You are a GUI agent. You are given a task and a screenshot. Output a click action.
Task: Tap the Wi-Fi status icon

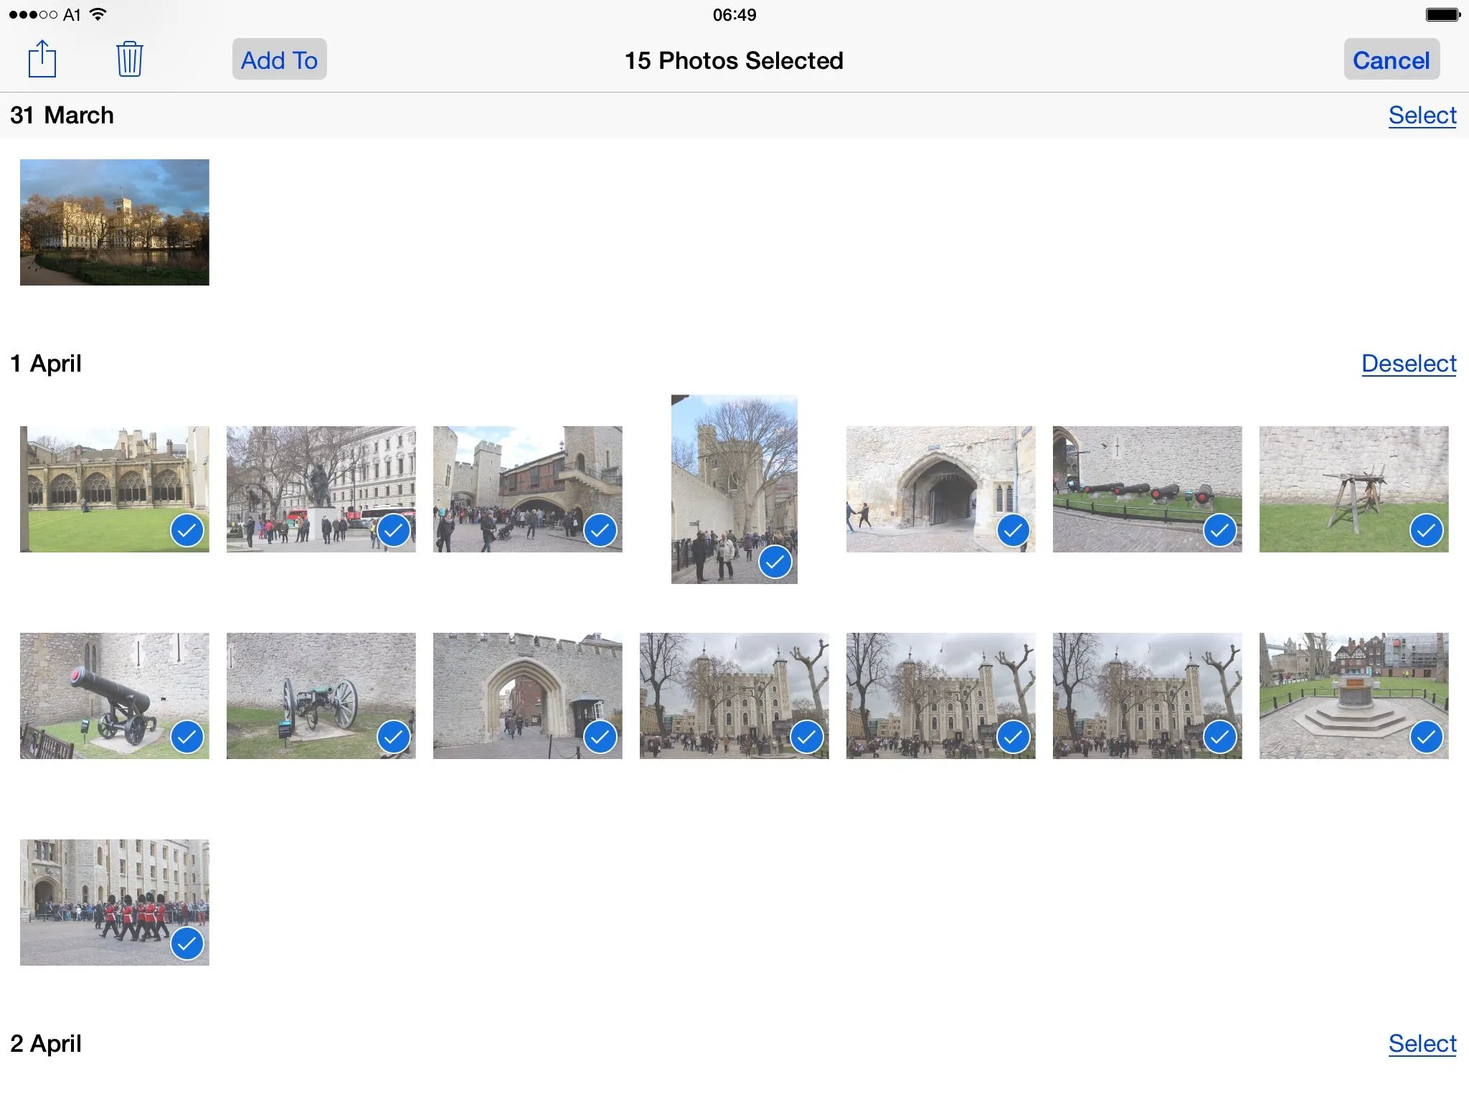pos(98,14)
